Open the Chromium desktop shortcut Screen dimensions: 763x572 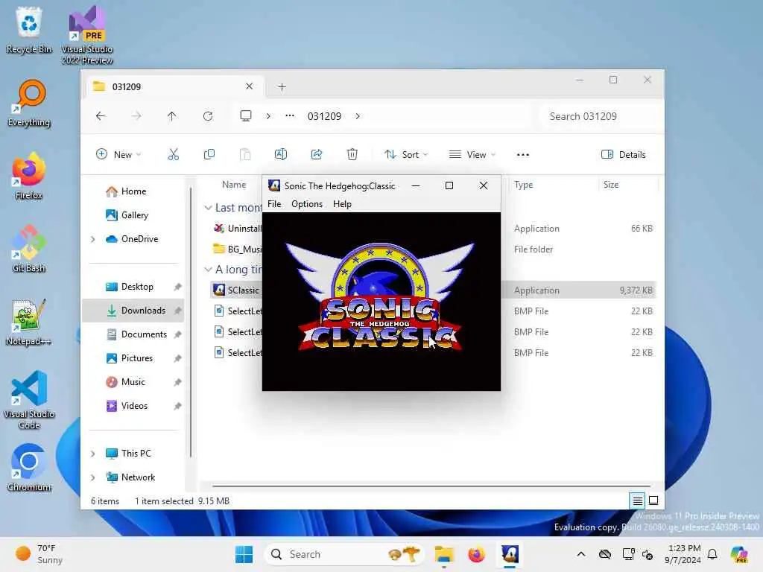coord(29,468)
